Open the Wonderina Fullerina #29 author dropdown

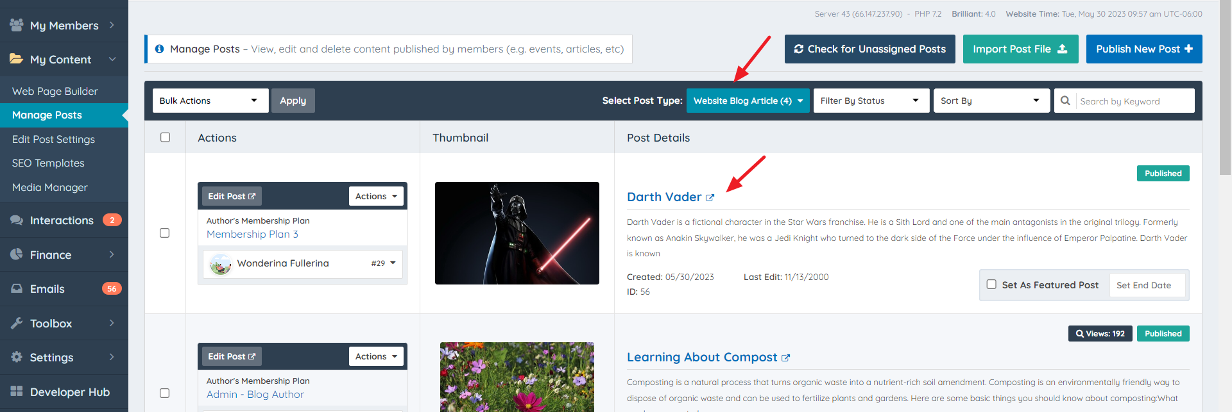(303, 263)
